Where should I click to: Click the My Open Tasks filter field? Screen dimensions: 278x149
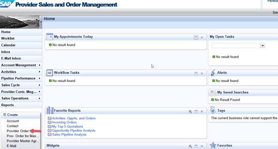pos(236,46)
